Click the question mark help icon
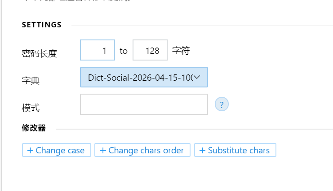Viewport: 333px width, 191px height. (222, 104)
